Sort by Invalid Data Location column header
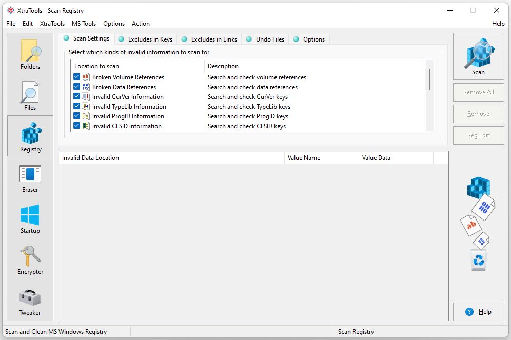The width and height of the screenshot is (511, 340). (x=171, y=158)
